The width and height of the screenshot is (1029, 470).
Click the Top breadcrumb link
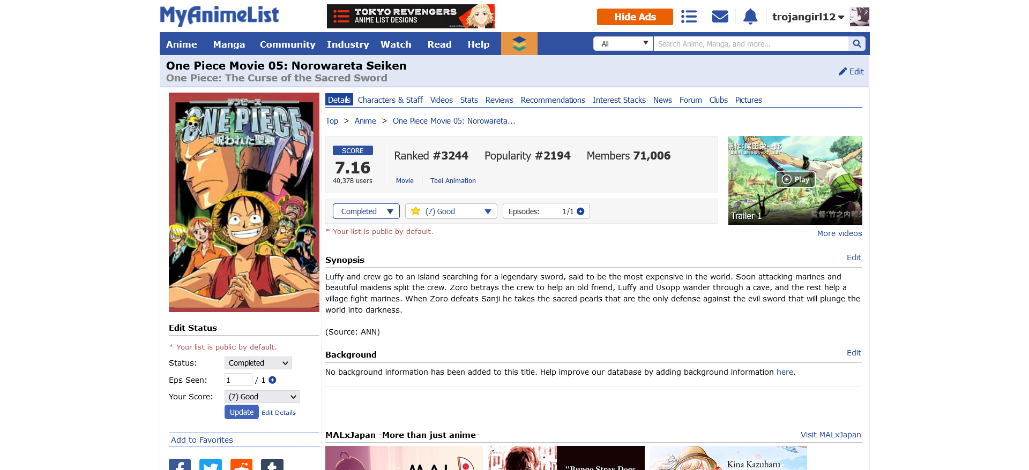332,121
